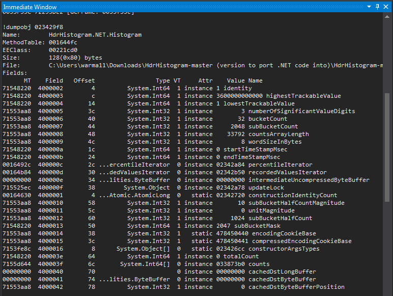This screenshot has height=296, width=393.
Task: Click the value '33792'
Action: click(x=236, y=134)
